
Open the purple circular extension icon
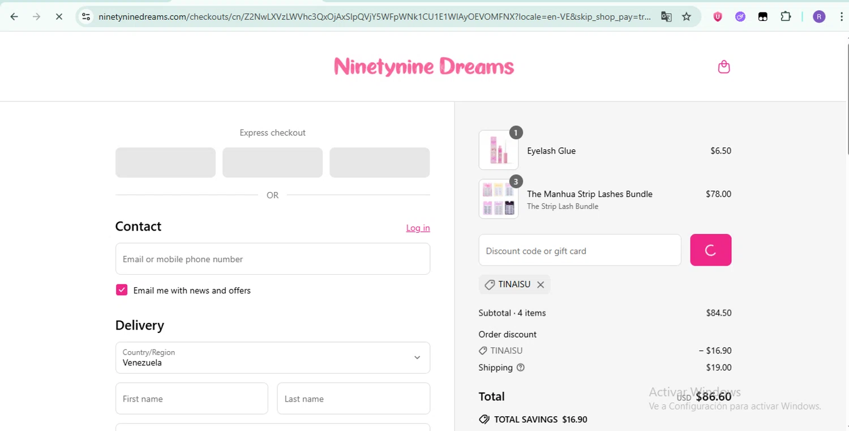point(740,16)
